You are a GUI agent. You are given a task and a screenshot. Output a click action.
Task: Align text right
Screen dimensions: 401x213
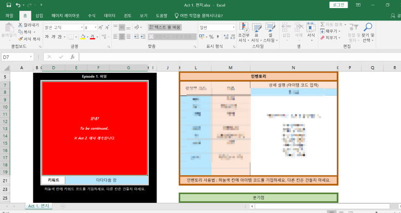(x=128, y=37)
